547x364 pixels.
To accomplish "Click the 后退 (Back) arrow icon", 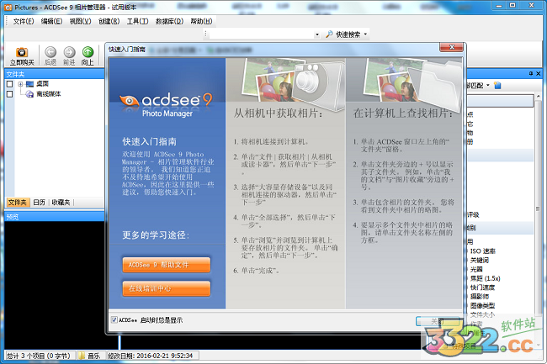I will pos(50,52).
